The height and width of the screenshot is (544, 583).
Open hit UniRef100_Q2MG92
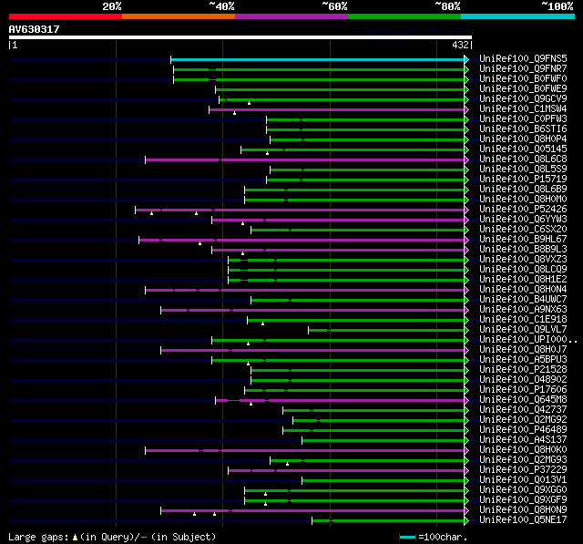[523, 420]
